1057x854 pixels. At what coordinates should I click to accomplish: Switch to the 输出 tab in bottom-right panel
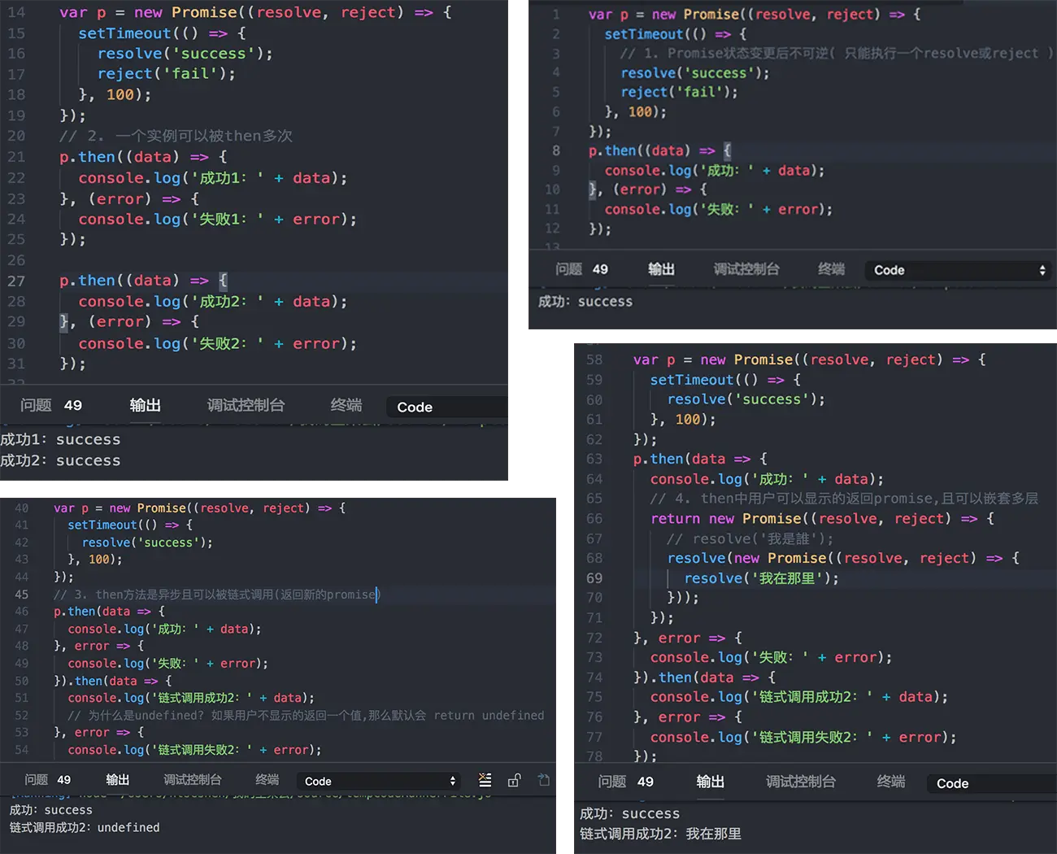pyautogui.click(x=710, y=782)
